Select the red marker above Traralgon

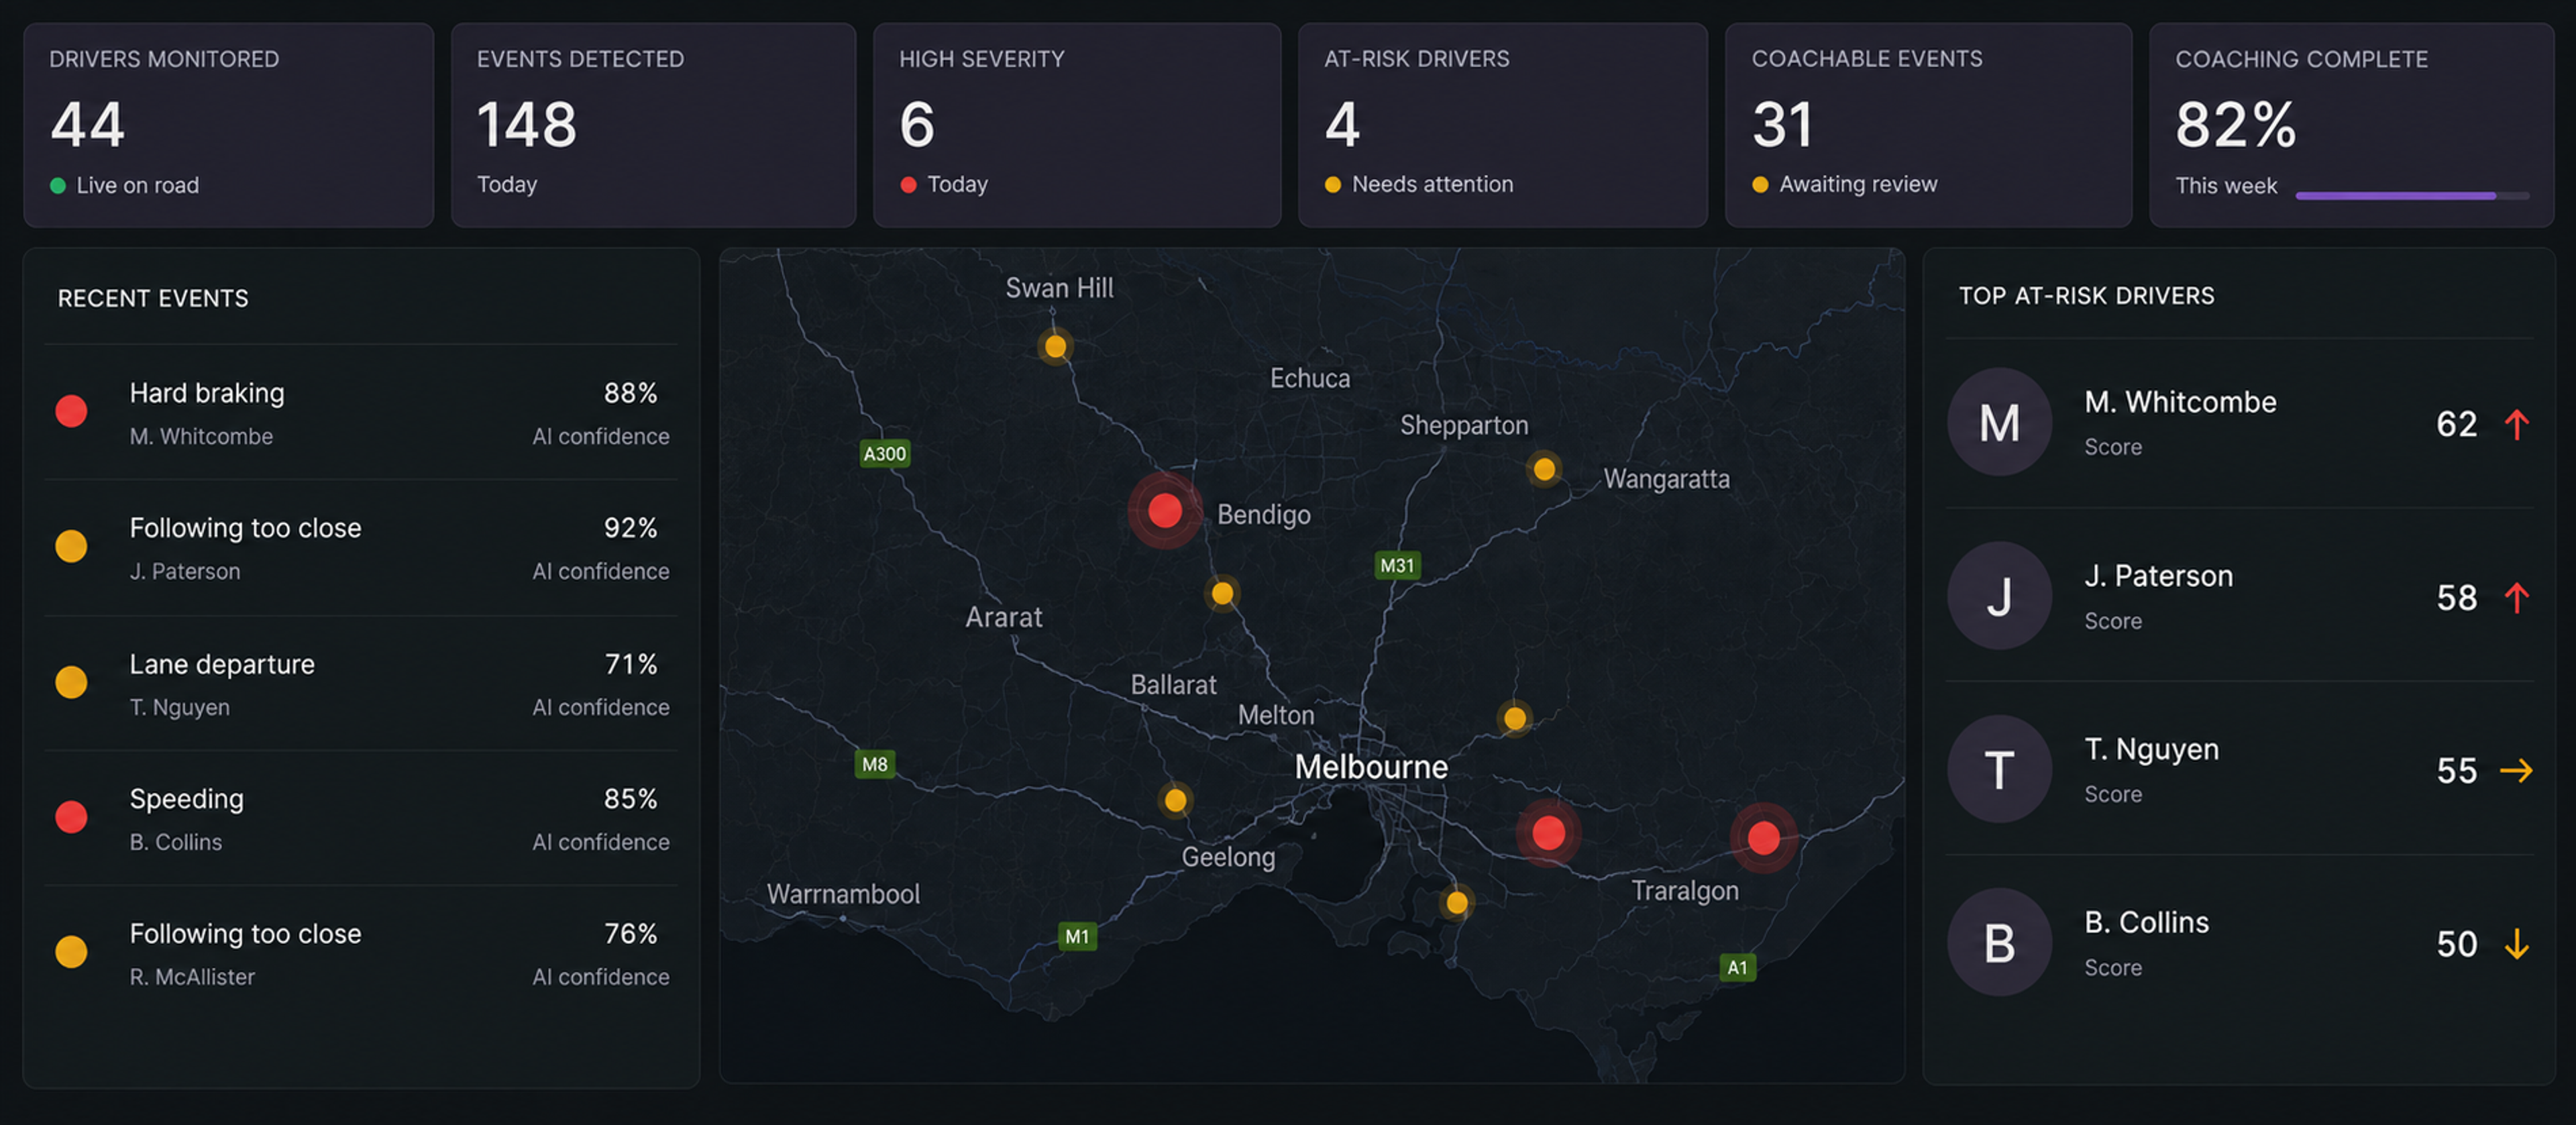click(1763, 837)
